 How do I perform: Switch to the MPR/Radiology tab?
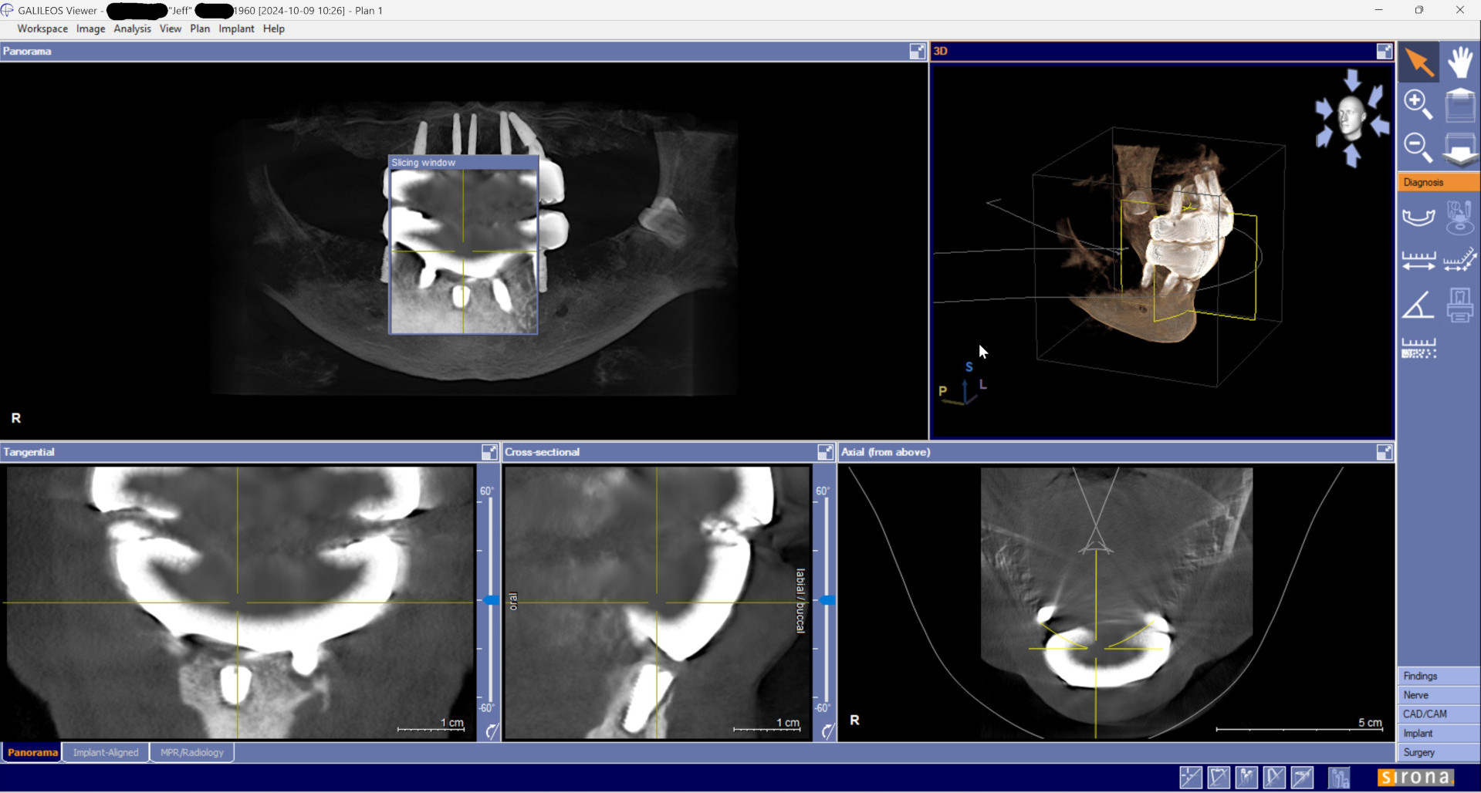coord(191,753)
